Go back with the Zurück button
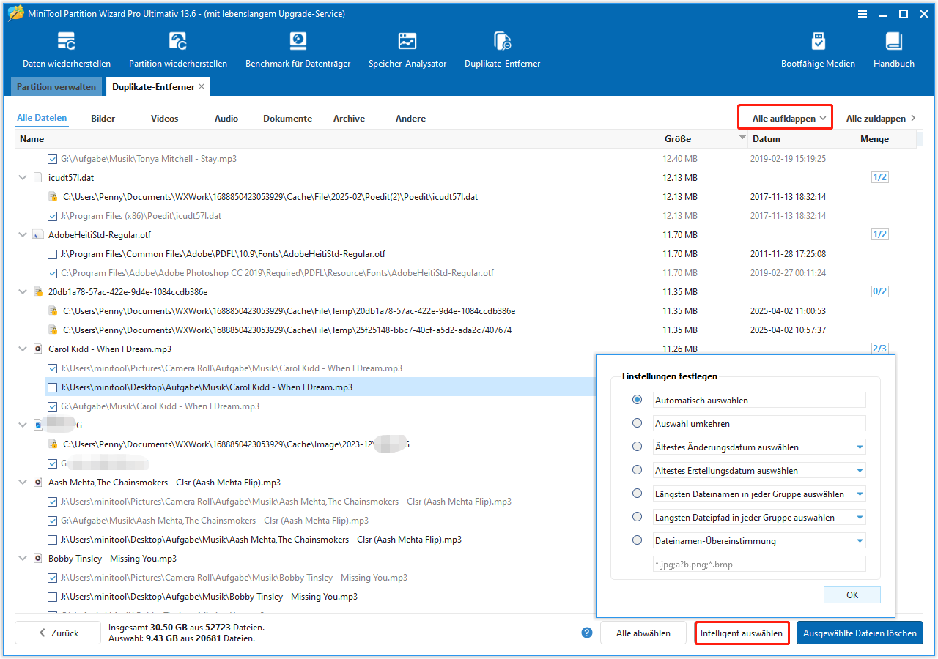Screen dimensions: 938x659 pyautogui.click(x=58, y=633)
